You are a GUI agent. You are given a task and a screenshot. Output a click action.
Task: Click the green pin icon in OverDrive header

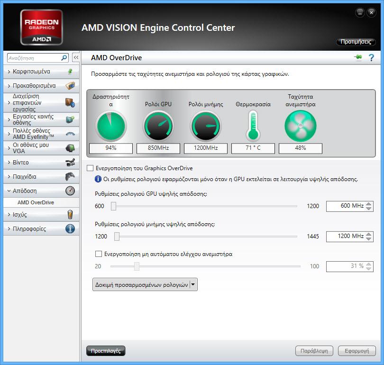pos(358,57)
